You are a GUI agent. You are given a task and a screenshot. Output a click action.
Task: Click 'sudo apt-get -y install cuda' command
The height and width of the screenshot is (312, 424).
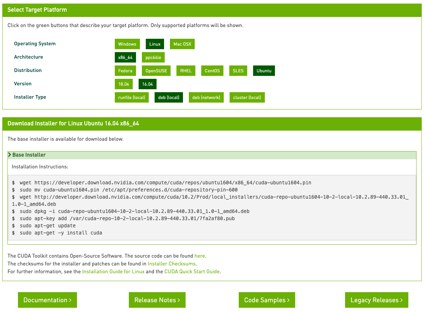61,233
